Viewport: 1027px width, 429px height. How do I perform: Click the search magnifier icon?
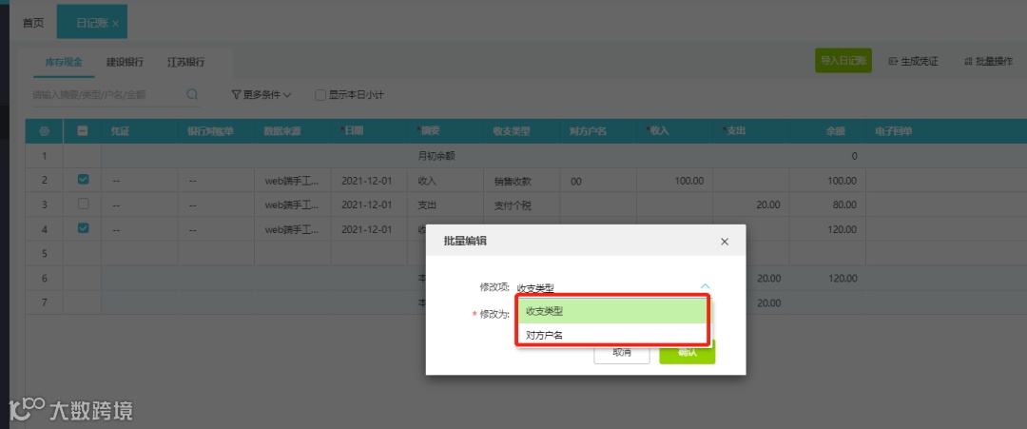tap(192, 94)
